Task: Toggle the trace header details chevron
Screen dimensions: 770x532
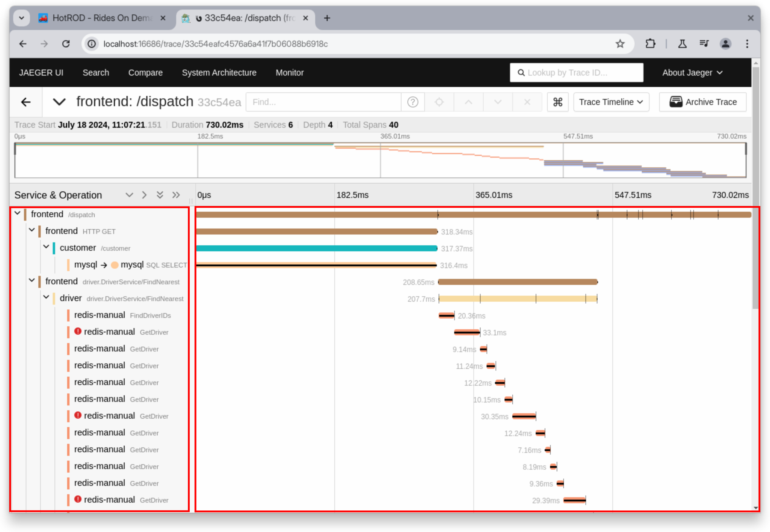Action: 59,102
